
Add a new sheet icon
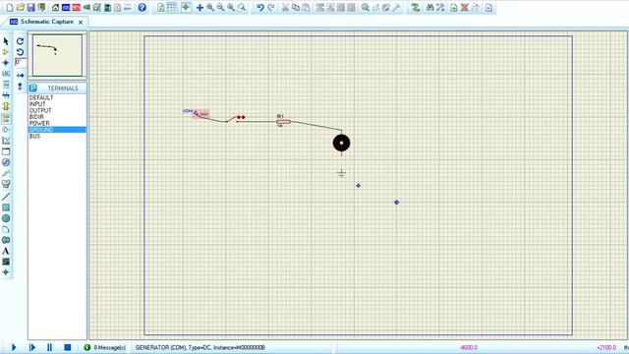pos(454,7)
